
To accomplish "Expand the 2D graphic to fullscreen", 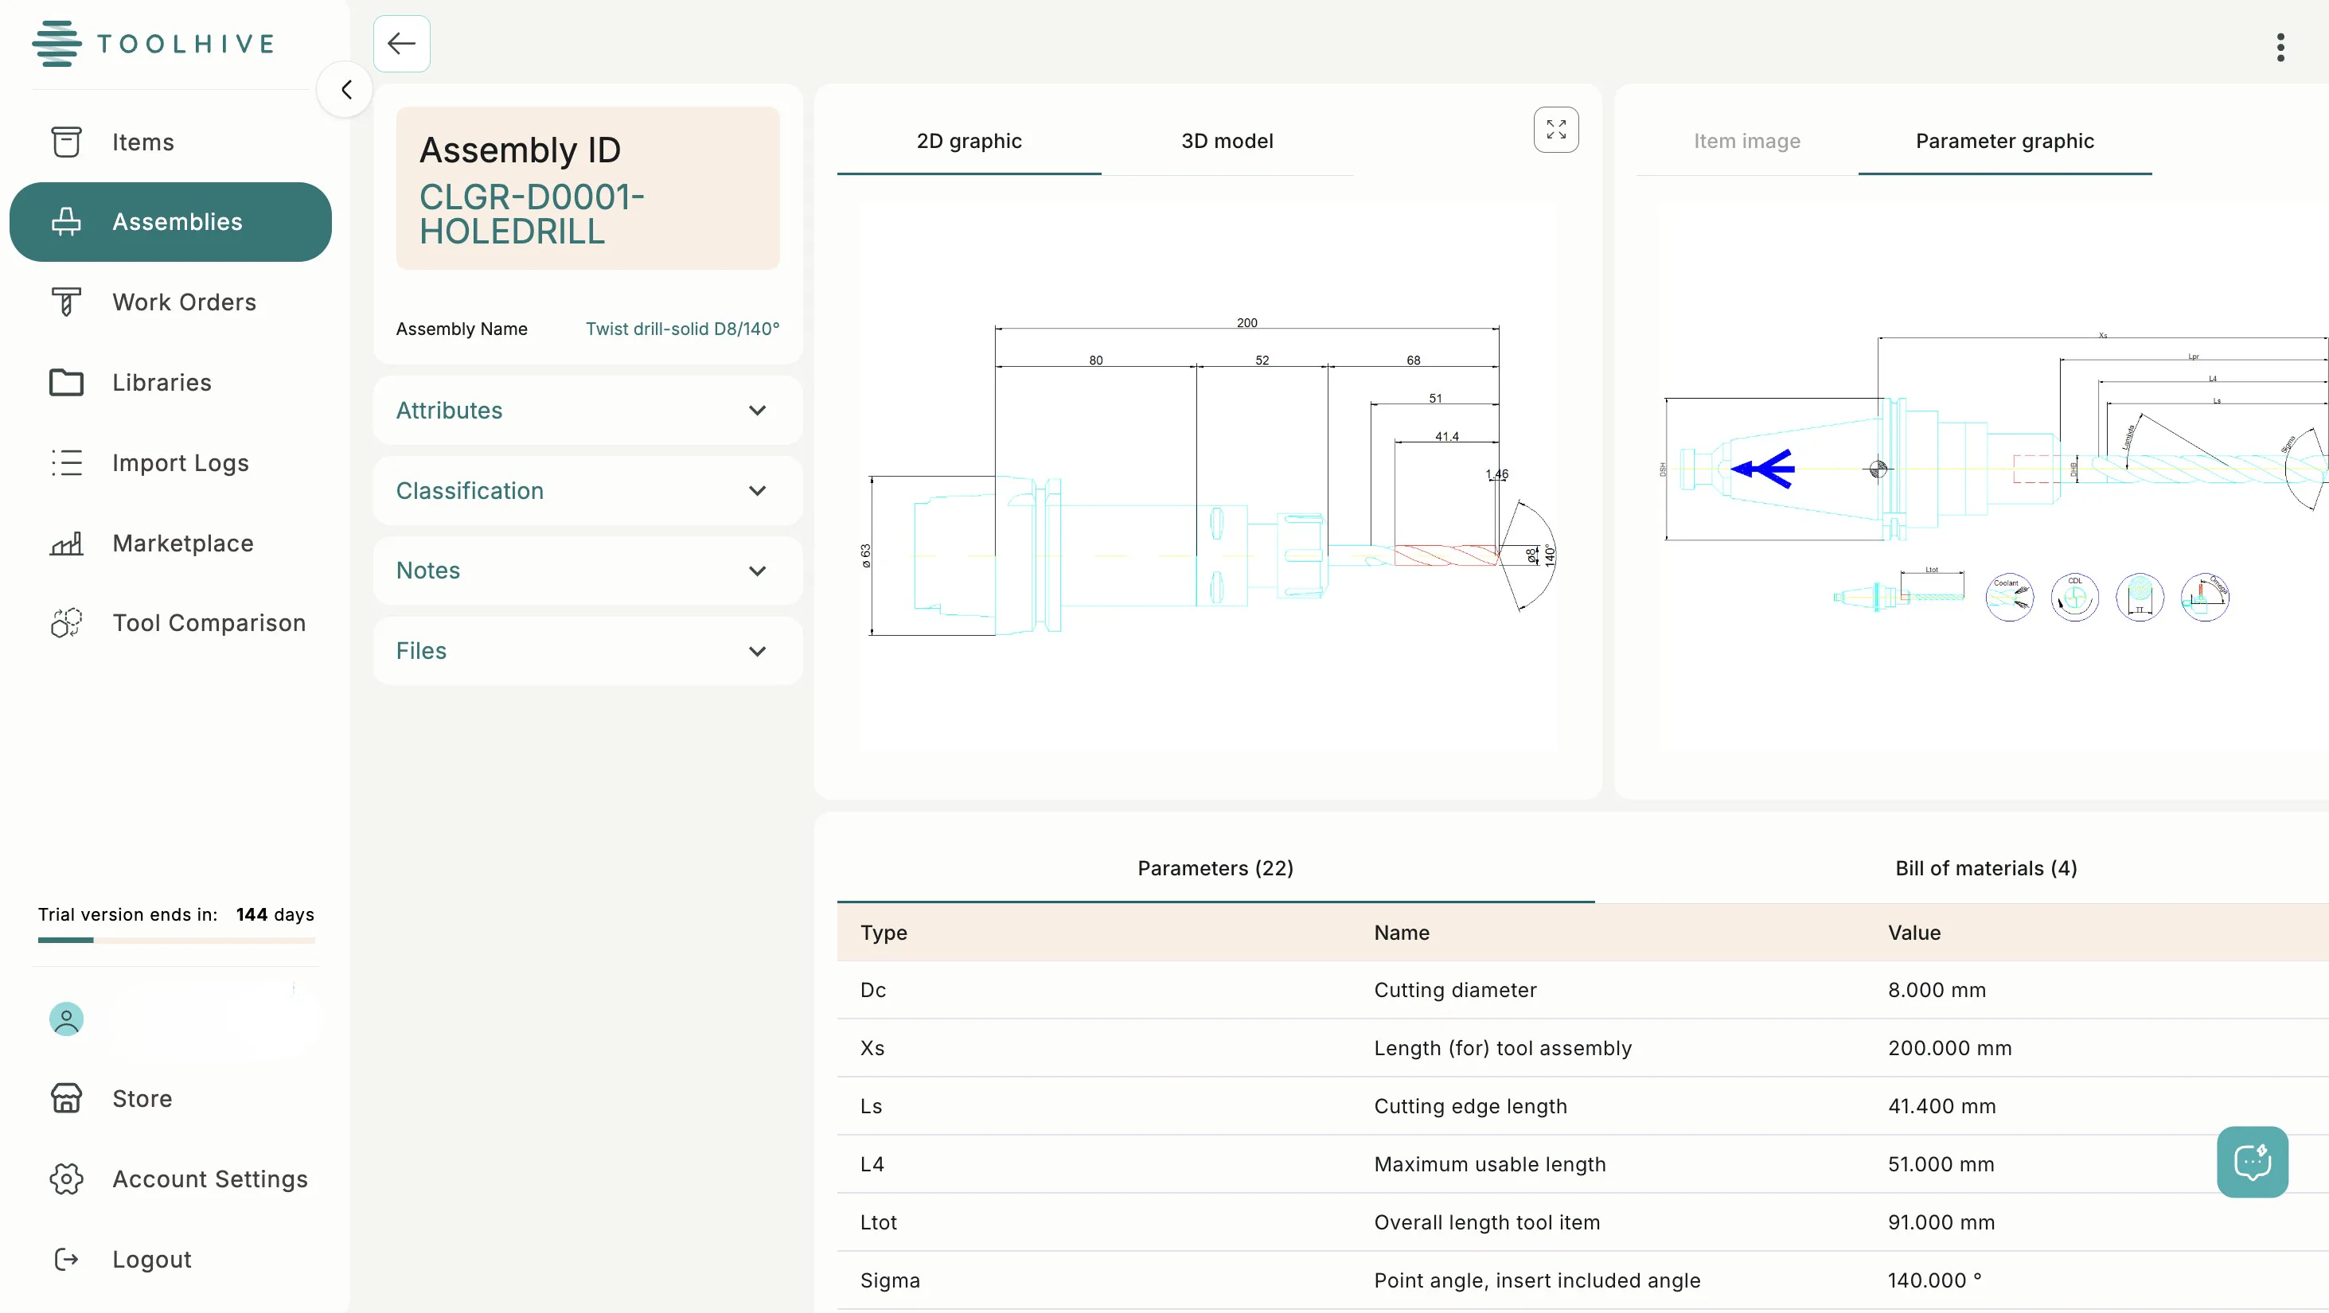I will pos(1555,129).
